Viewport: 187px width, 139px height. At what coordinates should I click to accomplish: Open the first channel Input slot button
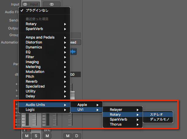[34, 4]
